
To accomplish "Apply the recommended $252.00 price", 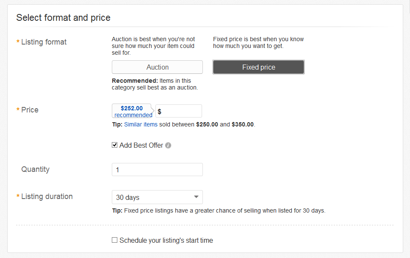I will pyautogui.click(x=132, y=111).
